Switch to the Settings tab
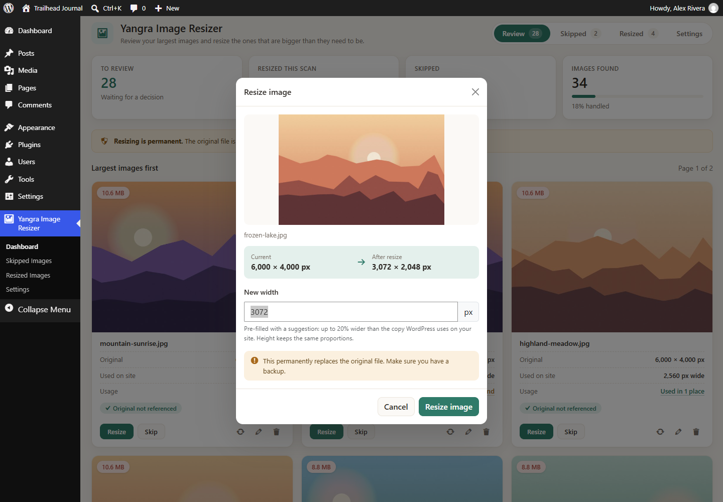Viewport: 723px width, 502px height. click(x=689, y=34)
